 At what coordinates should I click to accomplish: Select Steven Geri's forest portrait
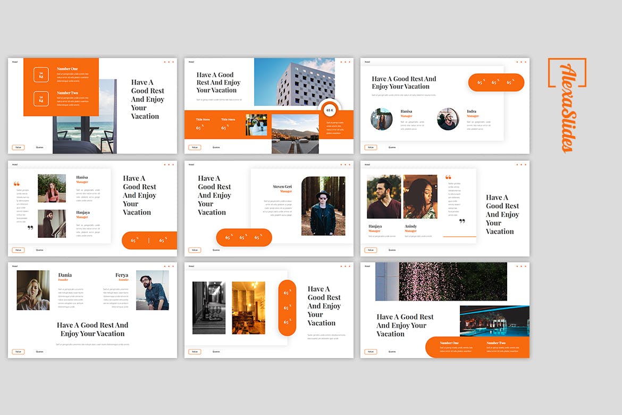pos(323,206)
